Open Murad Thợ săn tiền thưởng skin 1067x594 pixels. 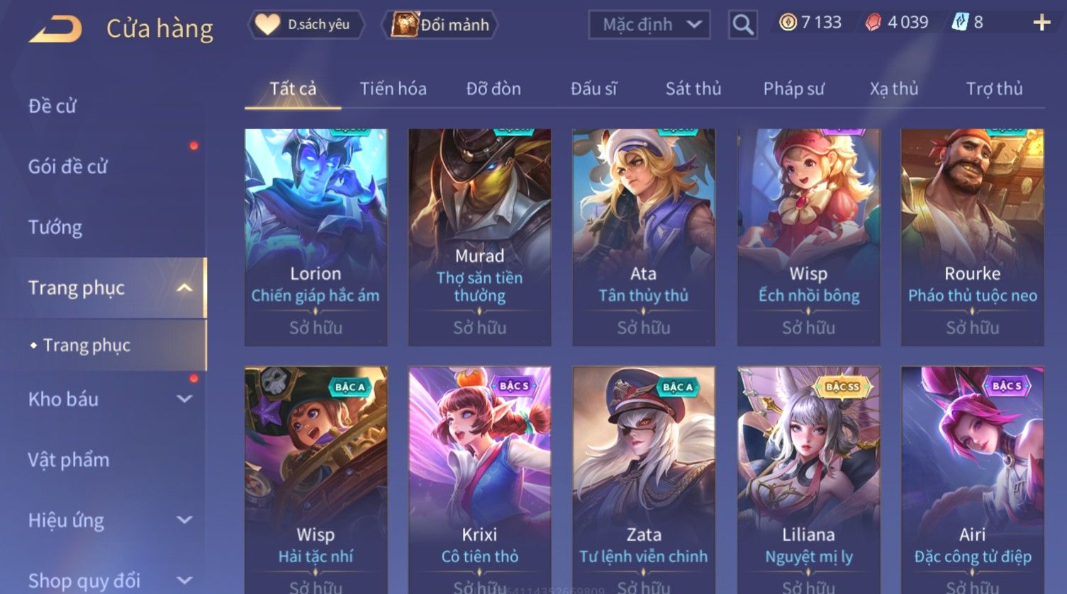point(479,236)
